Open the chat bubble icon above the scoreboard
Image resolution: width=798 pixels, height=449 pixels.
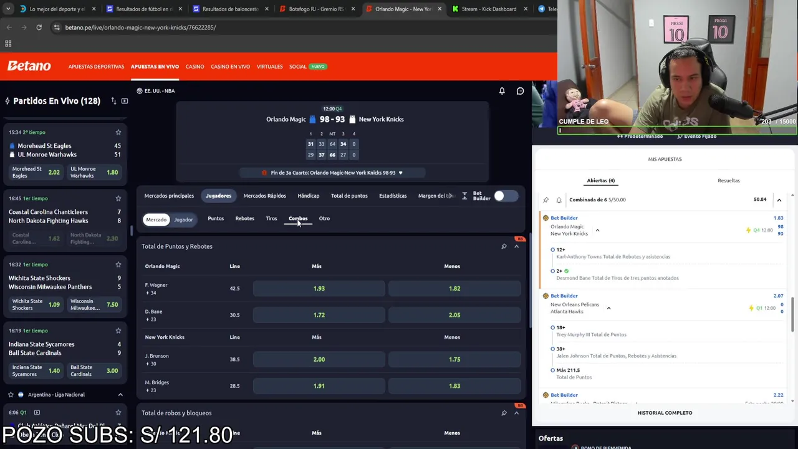pyautogui.click(x=520, y=91)
